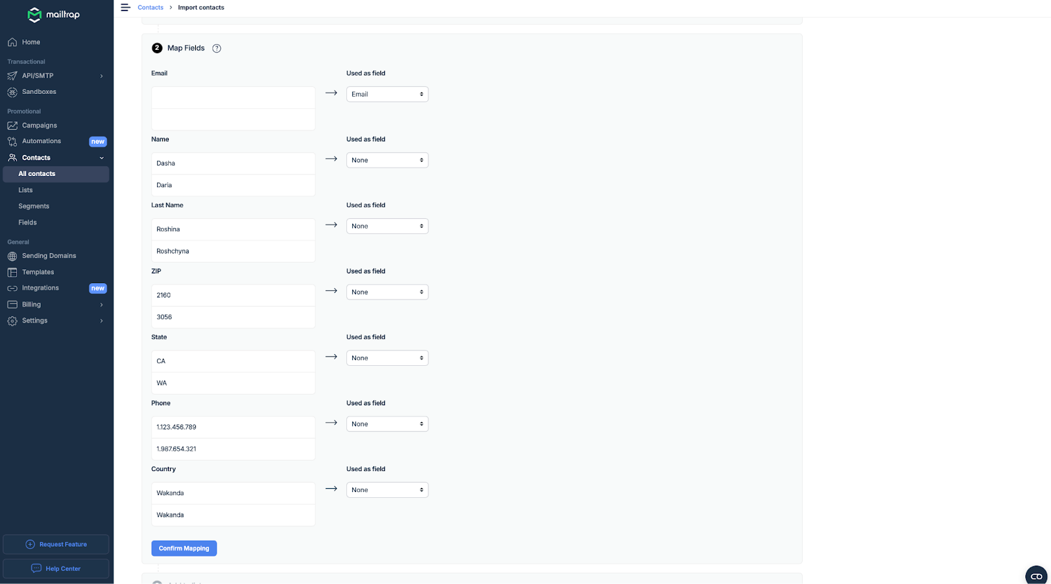
Task: Open the Campaigns section
Action: pyautogui.click(x=39, y=125)
